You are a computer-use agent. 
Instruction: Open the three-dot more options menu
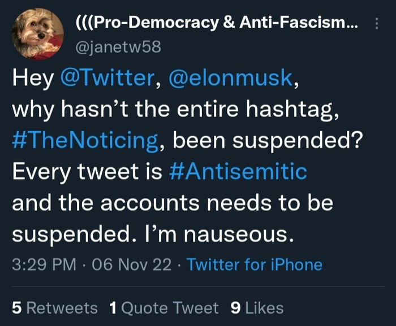tap(377, 23)
